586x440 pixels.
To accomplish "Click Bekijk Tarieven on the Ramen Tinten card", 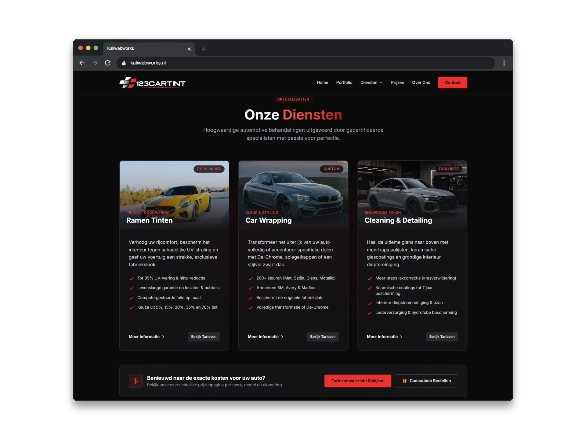I will click(204, 337).
